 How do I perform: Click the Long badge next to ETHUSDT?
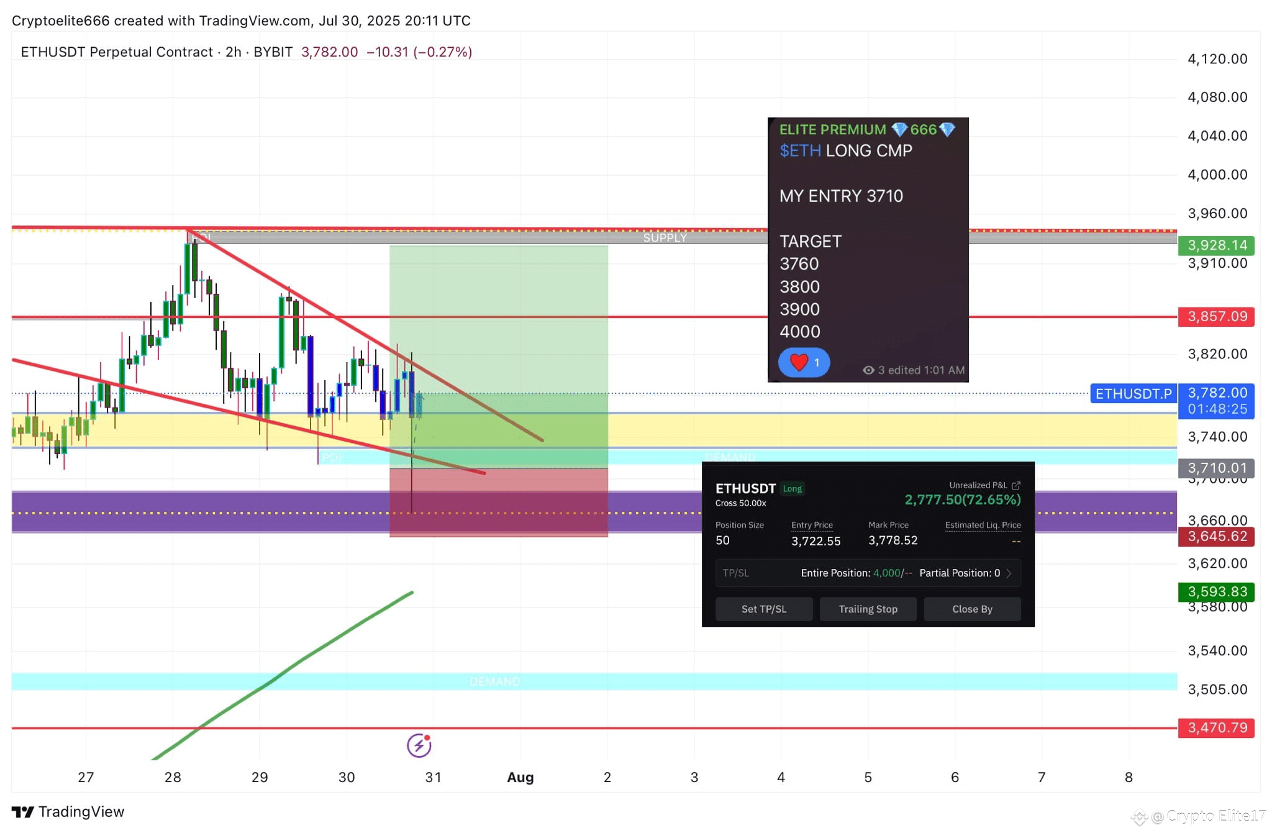click(x=792, y=489)
